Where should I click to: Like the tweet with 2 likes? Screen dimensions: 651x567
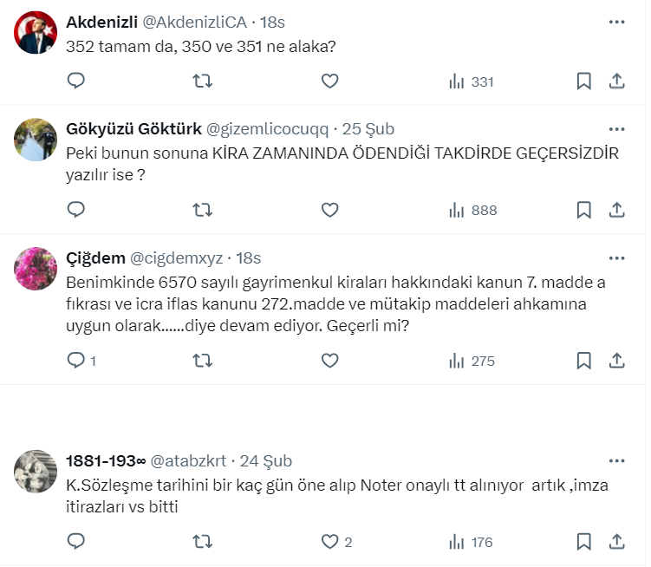329,542
